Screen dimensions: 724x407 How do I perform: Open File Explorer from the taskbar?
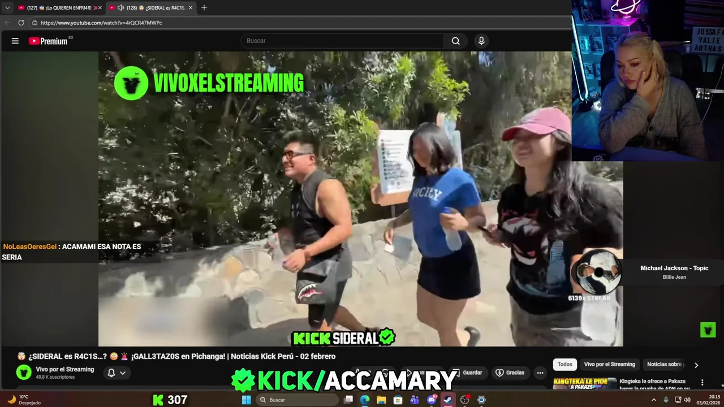(x=381, y=400)
